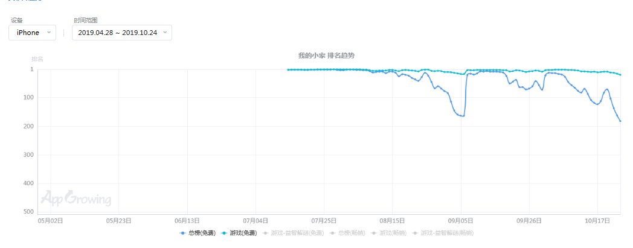Open the iPhone device dropdown
Image resolution: width=633 pixels, height=248 pixels.
coord(32,33)
